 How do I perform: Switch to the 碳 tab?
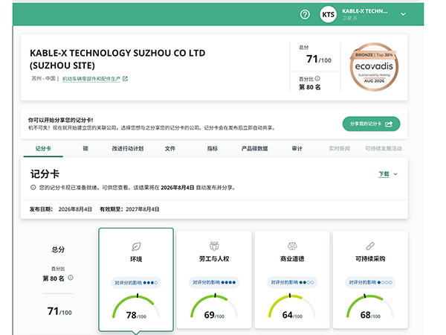(85, 148)
